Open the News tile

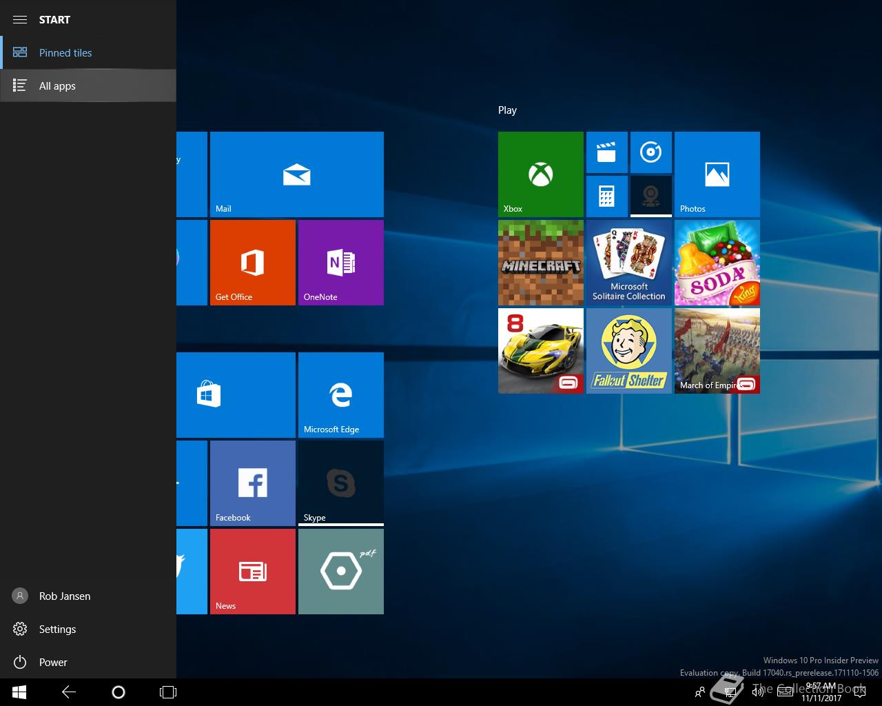[253, 572]
